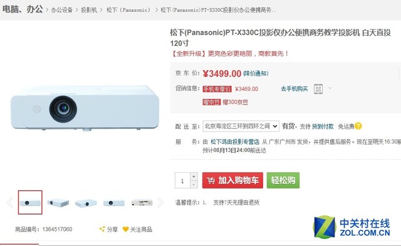The width and height of the screenshot is (401, 246).
Task: Expand the arrow beside mobile purchase icon
Action: [330, 88]
